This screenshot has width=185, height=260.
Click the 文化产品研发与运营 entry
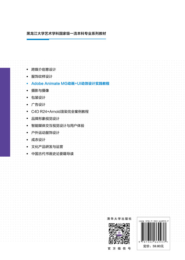47,147
